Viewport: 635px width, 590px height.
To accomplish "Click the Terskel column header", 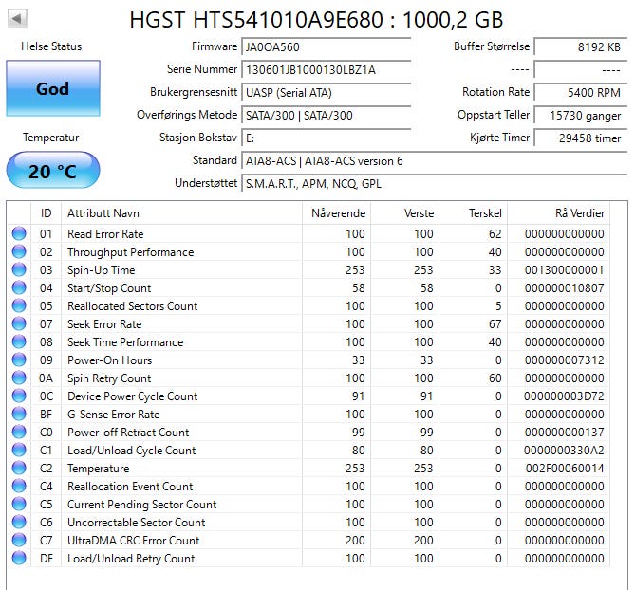I will coord(484,212).
